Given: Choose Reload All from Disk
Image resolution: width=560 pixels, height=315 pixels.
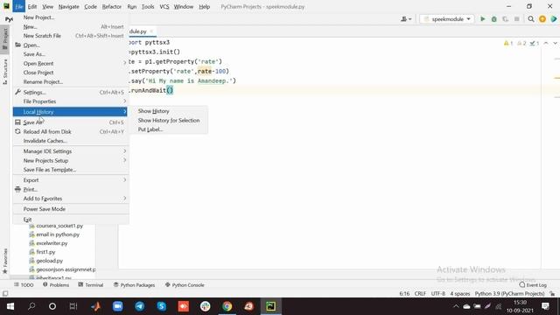Looking at the screenshot, I should pos(70,131).
